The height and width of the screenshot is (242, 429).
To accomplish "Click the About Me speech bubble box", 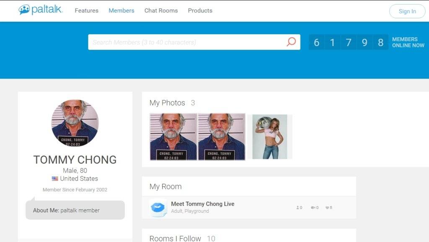I will pos(75,210).
